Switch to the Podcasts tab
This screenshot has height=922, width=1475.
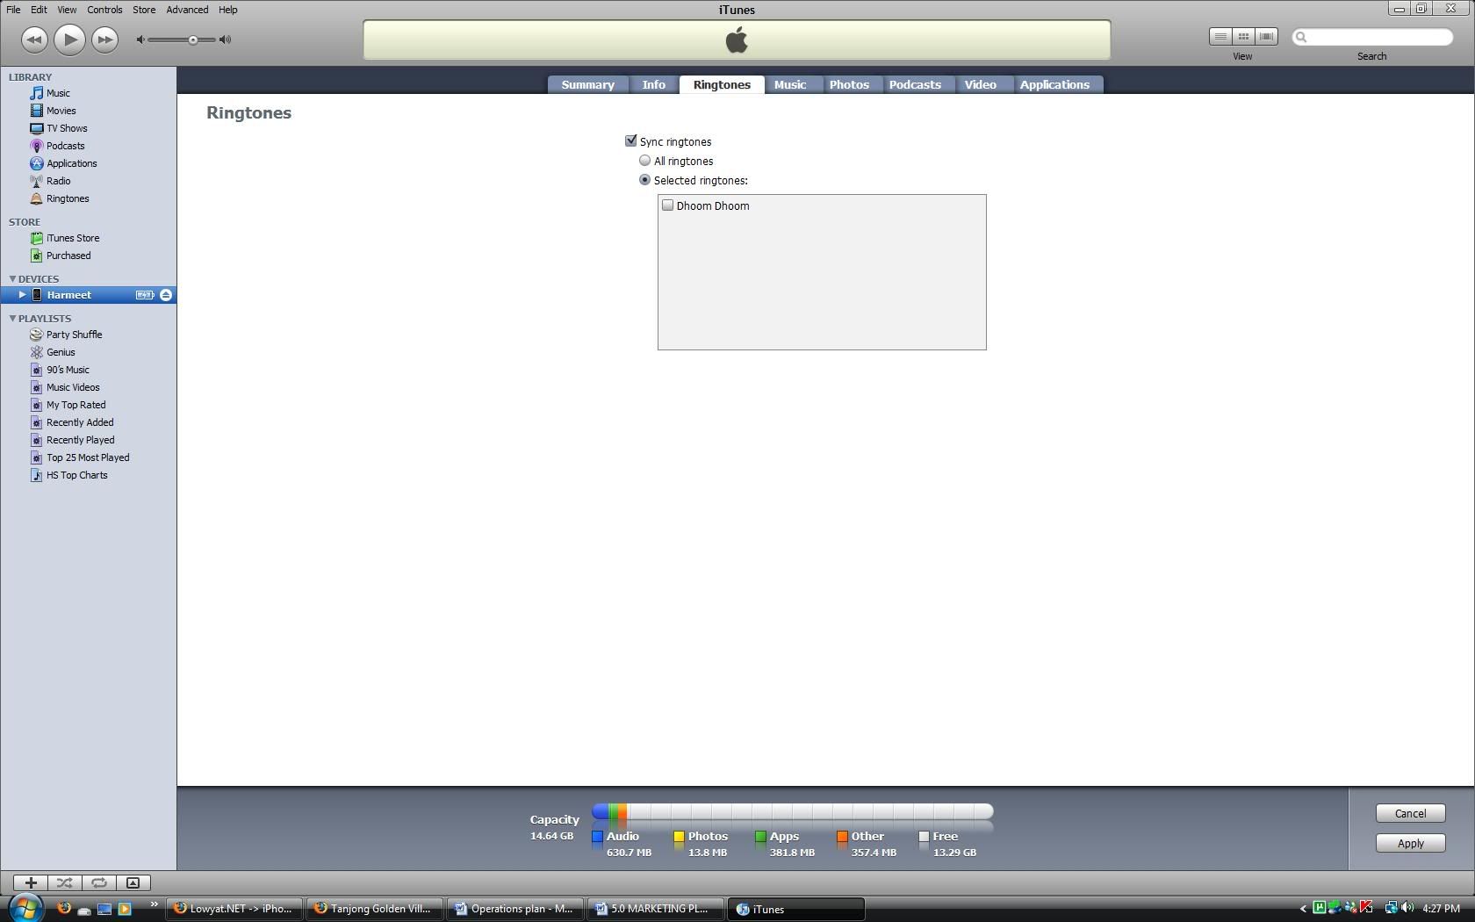914,84
